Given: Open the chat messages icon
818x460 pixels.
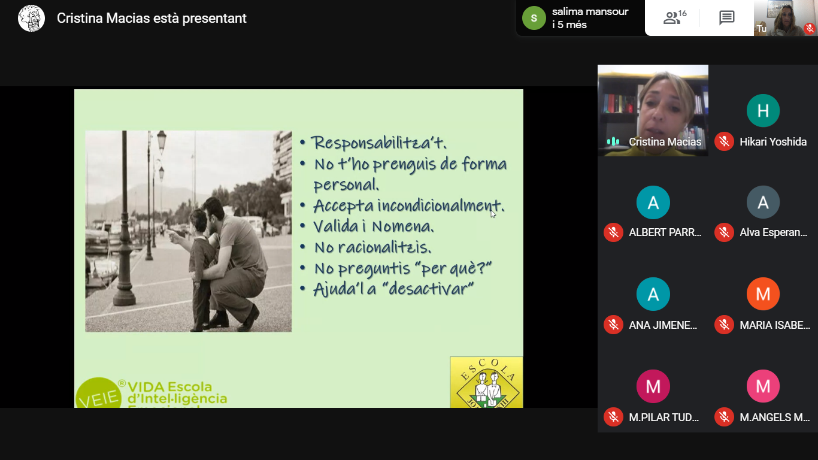Looking at the screenshot, I should coord(726,18).
